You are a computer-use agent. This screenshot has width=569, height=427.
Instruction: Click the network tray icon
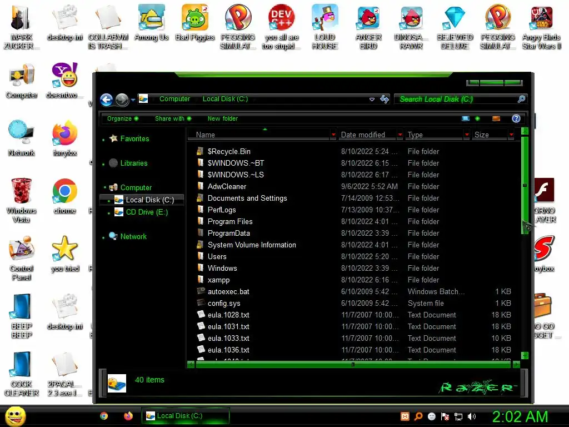(458, 416)
